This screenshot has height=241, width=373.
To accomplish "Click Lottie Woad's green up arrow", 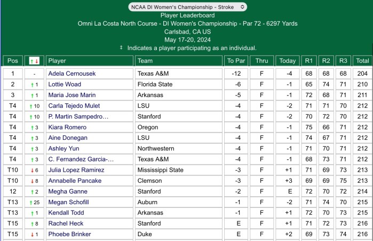I will coord(32,85).
